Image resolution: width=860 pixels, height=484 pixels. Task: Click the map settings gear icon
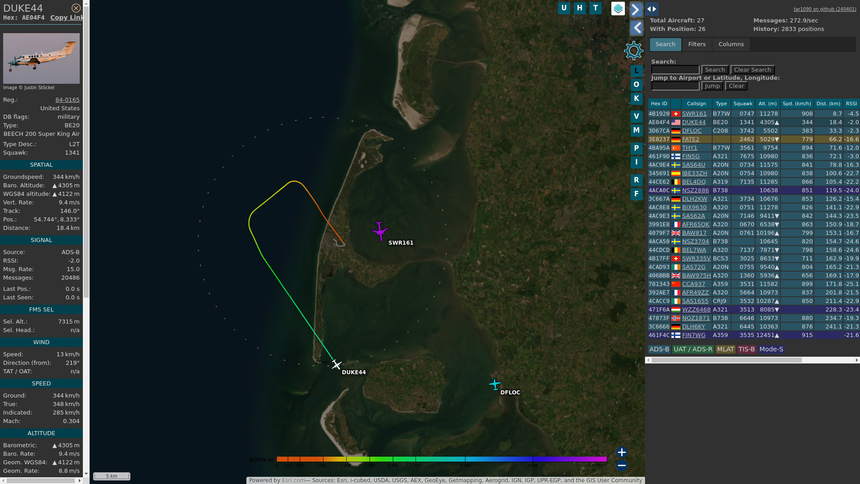click(x=633, y=51)
